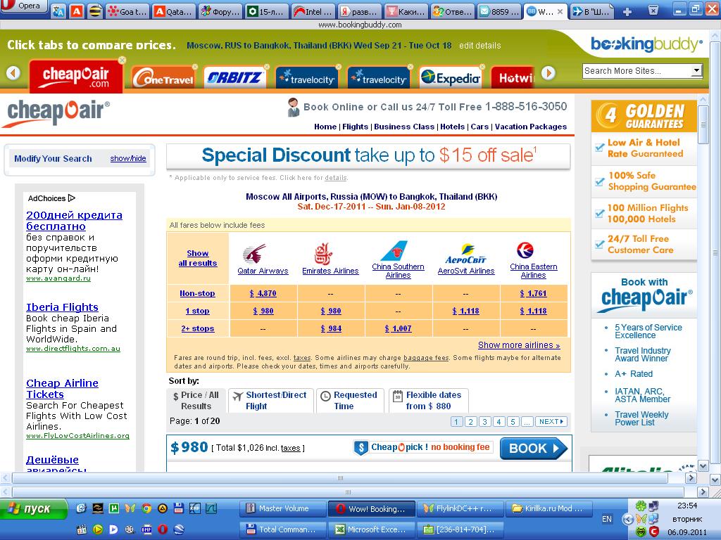
Task: Click the blue BOOK button
Action: [534, 448]
